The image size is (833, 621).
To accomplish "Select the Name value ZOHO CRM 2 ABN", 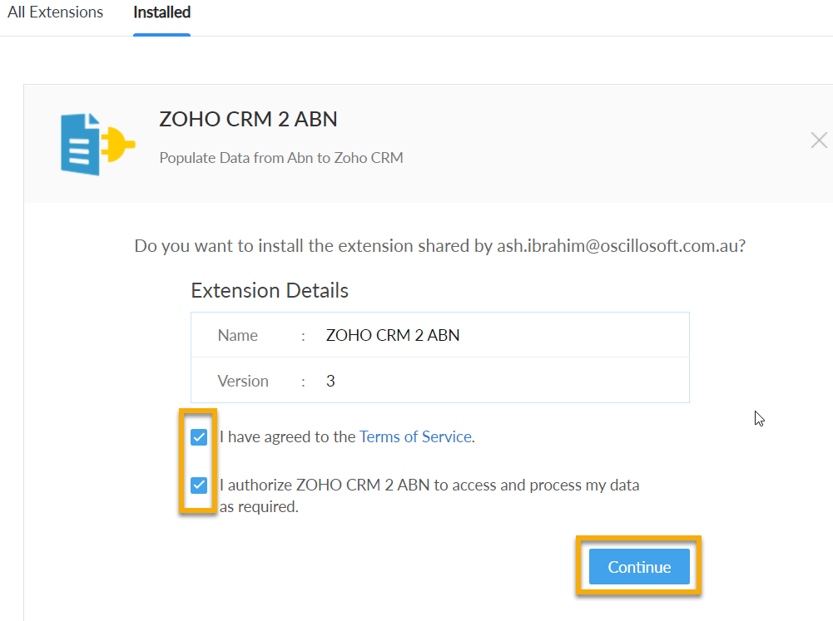I will tap(393, 335).
